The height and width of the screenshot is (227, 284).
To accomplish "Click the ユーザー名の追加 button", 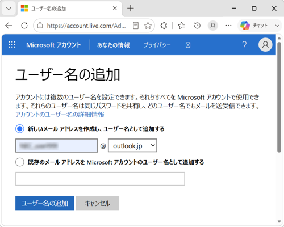I will point(45,203).
